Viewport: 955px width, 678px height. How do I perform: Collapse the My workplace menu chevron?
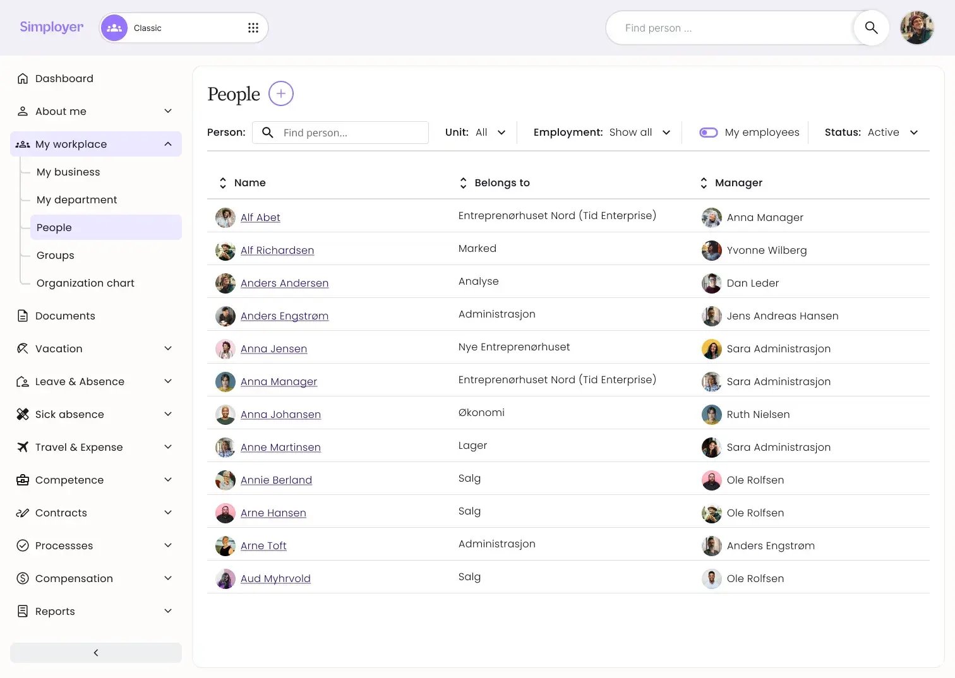168,144
